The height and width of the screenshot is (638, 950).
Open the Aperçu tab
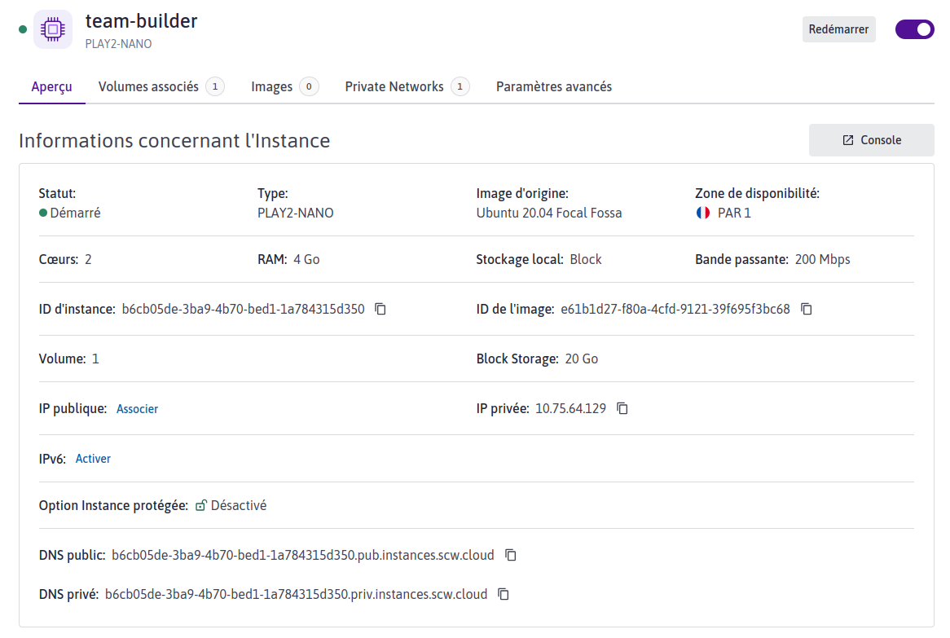tap(51, 86)
